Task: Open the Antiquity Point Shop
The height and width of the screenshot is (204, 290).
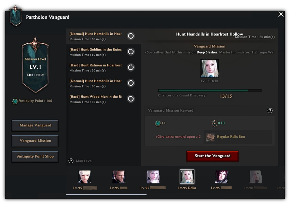Action: click(35, 157)
